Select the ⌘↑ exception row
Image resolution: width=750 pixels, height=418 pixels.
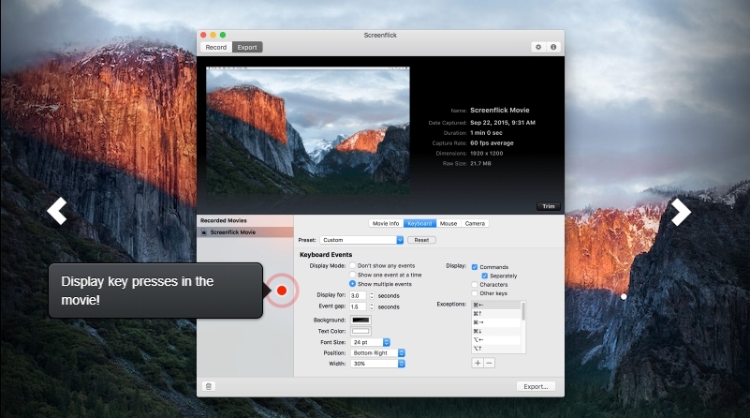click(496, 314)
